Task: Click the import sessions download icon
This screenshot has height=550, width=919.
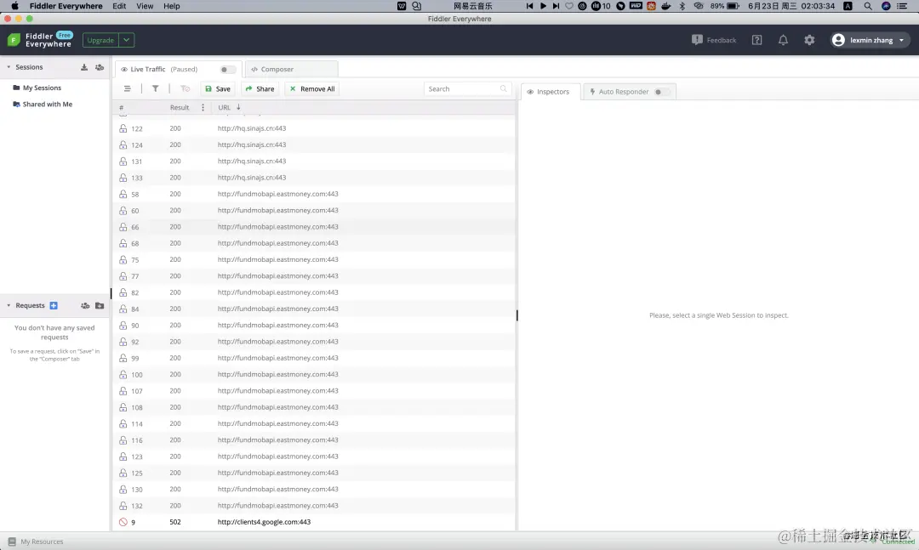Action: (84, 67)
